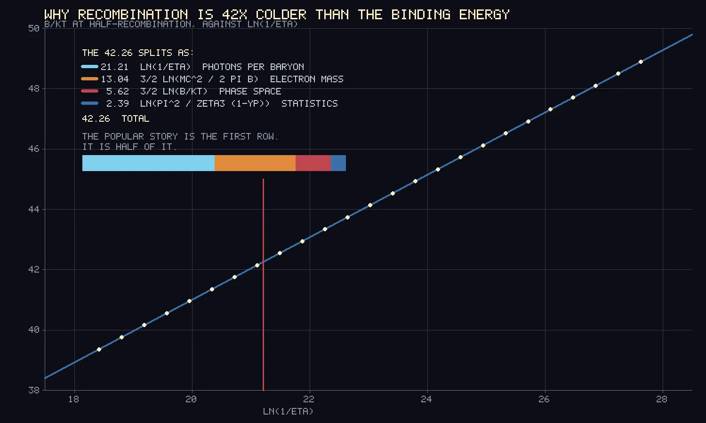Click the orange legend line beside 13.04
This screenshot has width=706, height=423.
coord(90,79)
